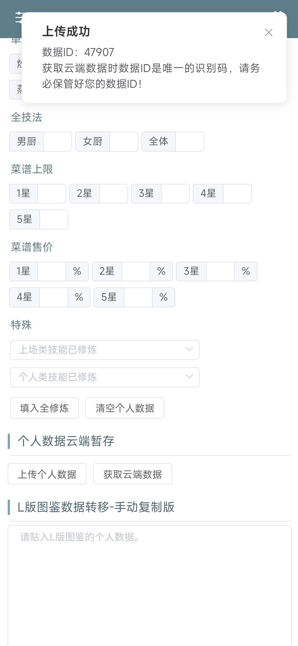This screenshot has width=298, height=646.
Task: Focus the 菜谱上限 3星 input
Action: pos(175,194)
